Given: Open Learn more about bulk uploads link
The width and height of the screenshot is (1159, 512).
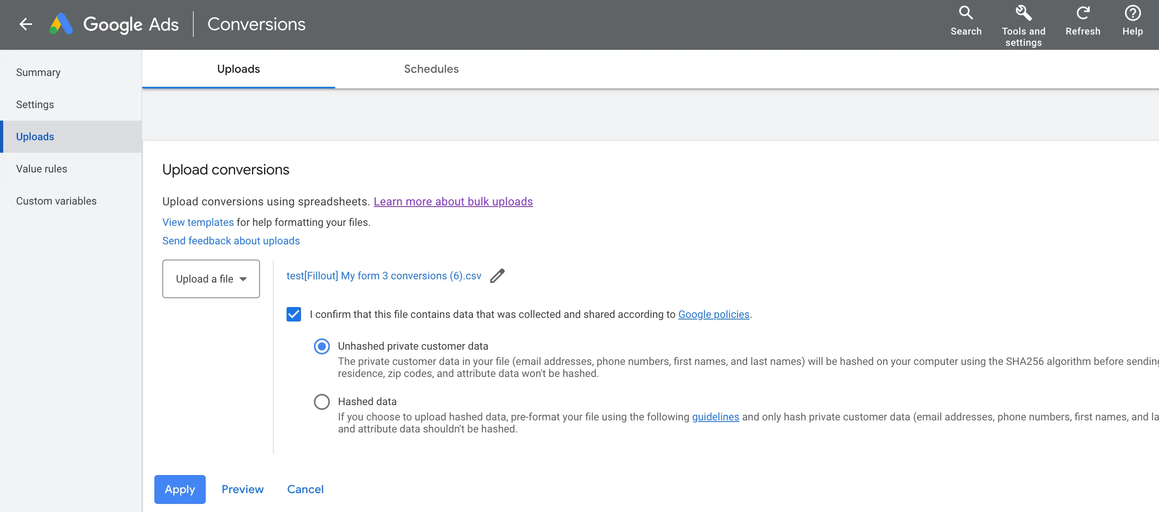Looking at the screenshot, I should click(x=453, y=202).
